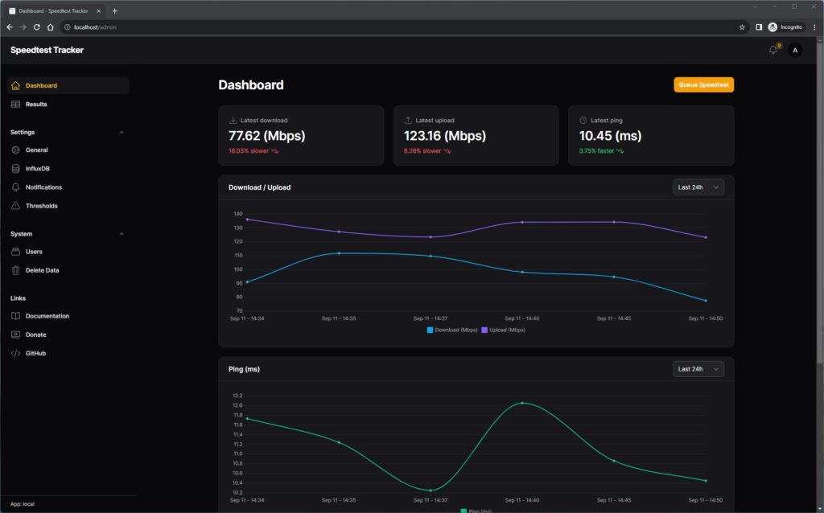Open the Dashboard home icon

pos(18,85)
